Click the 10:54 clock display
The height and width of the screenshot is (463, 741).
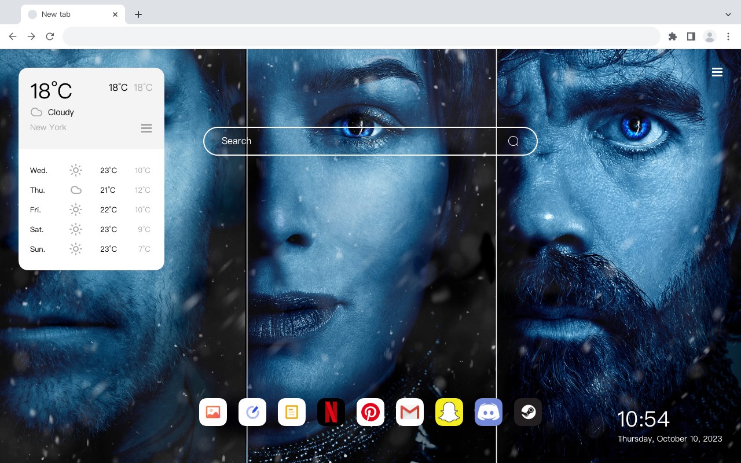(643, 419)
